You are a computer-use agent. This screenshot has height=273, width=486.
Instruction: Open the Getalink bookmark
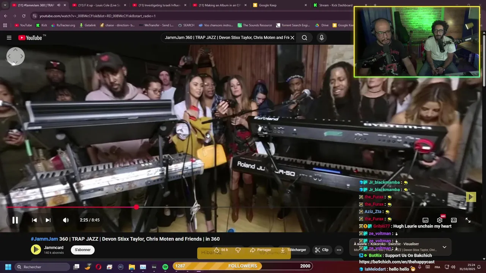click(x=87, y=25)
